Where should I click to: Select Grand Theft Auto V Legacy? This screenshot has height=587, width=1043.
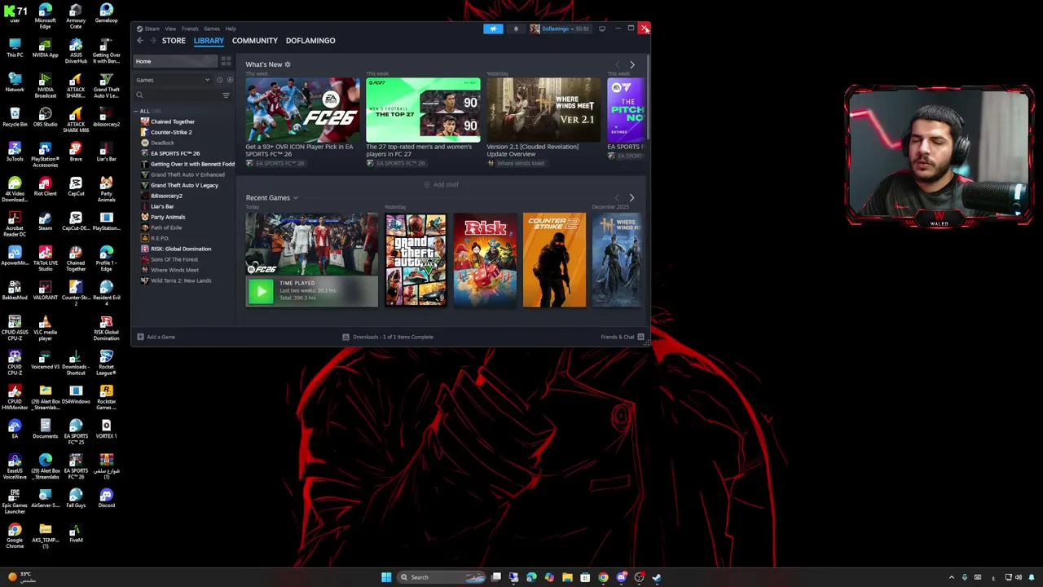184,185
